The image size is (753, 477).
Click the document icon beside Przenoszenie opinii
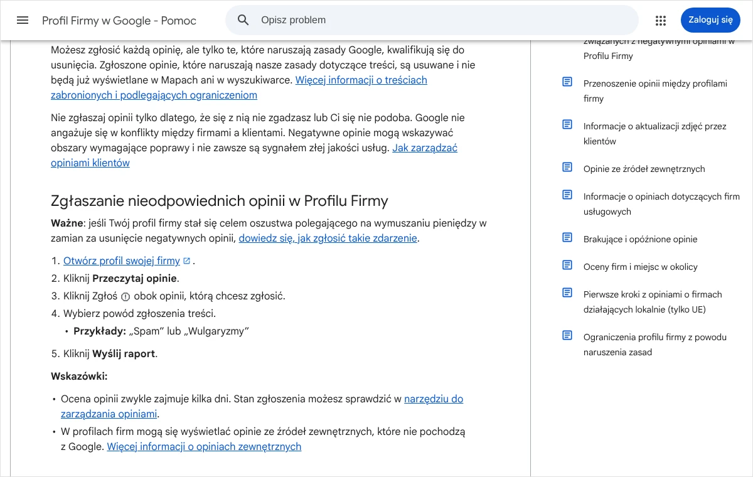pos(567,82)
